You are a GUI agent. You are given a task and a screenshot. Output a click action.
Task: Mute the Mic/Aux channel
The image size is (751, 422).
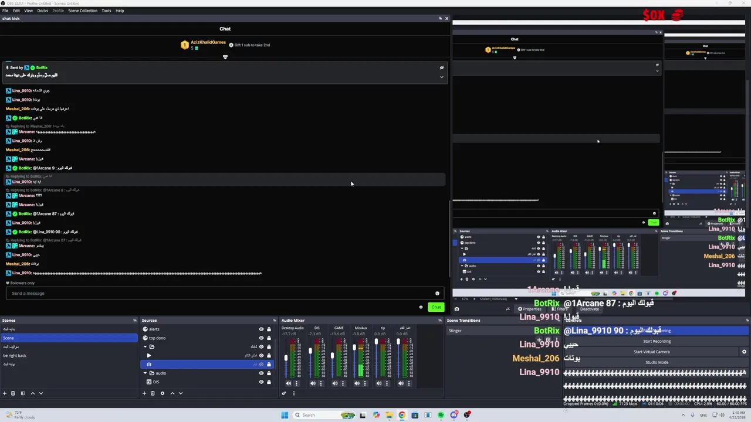(x=357, y=383)
